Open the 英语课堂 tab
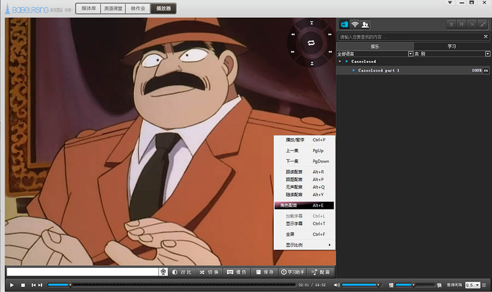Viewport: 492px width, 292px height. [x=113, y=9]
